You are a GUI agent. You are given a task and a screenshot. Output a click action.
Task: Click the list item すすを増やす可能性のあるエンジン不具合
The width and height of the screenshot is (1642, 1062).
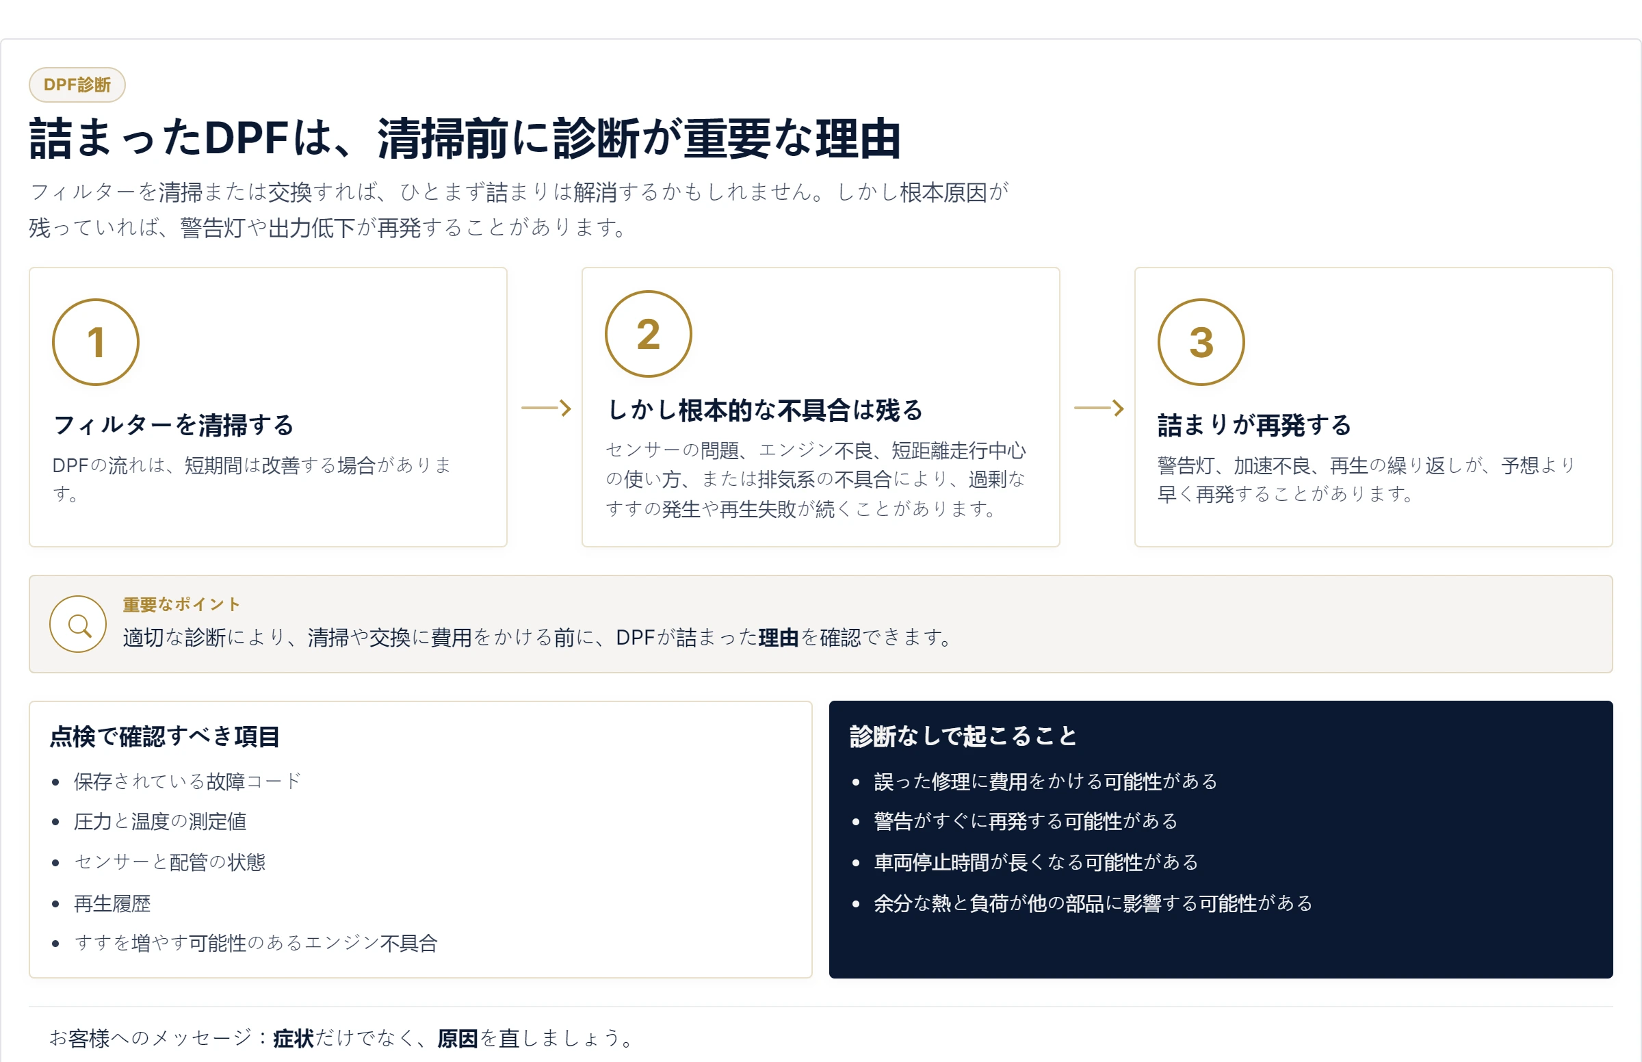coord(256,944)
